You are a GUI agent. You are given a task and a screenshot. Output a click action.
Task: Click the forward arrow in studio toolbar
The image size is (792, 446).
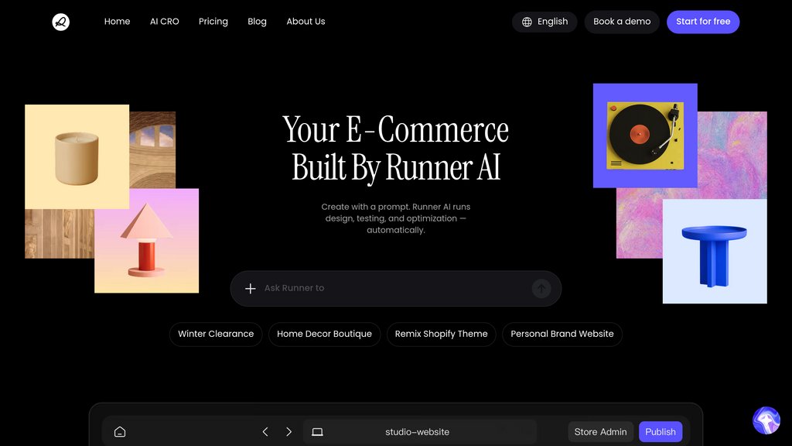pos(288,432)
